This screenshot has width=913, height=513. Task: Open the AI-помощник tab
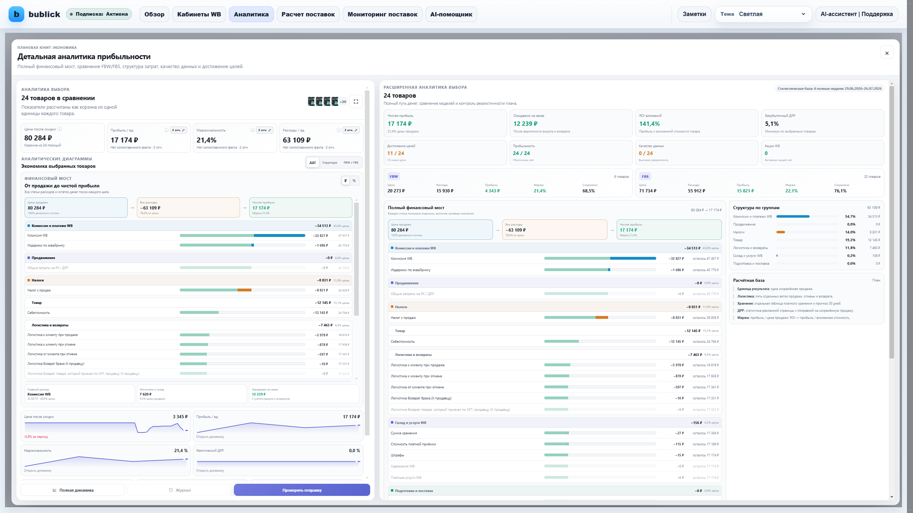coord(451,14)
